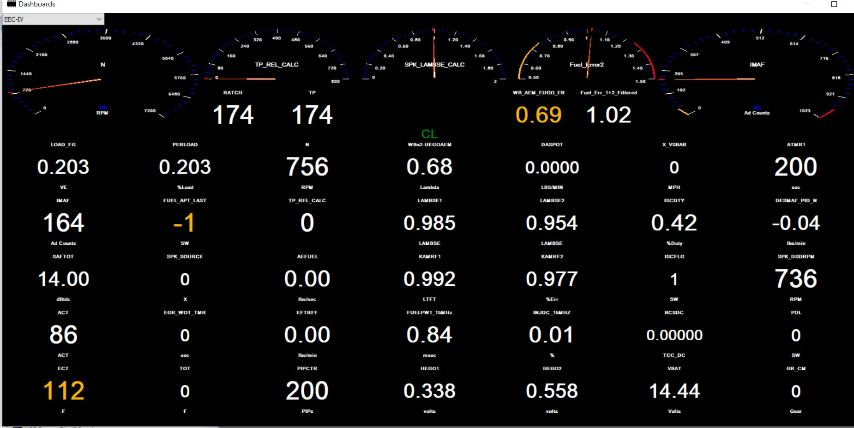This screenshot has width=854, height=428.
Task: Select the TOT value 0
Action: pos(185,392)
